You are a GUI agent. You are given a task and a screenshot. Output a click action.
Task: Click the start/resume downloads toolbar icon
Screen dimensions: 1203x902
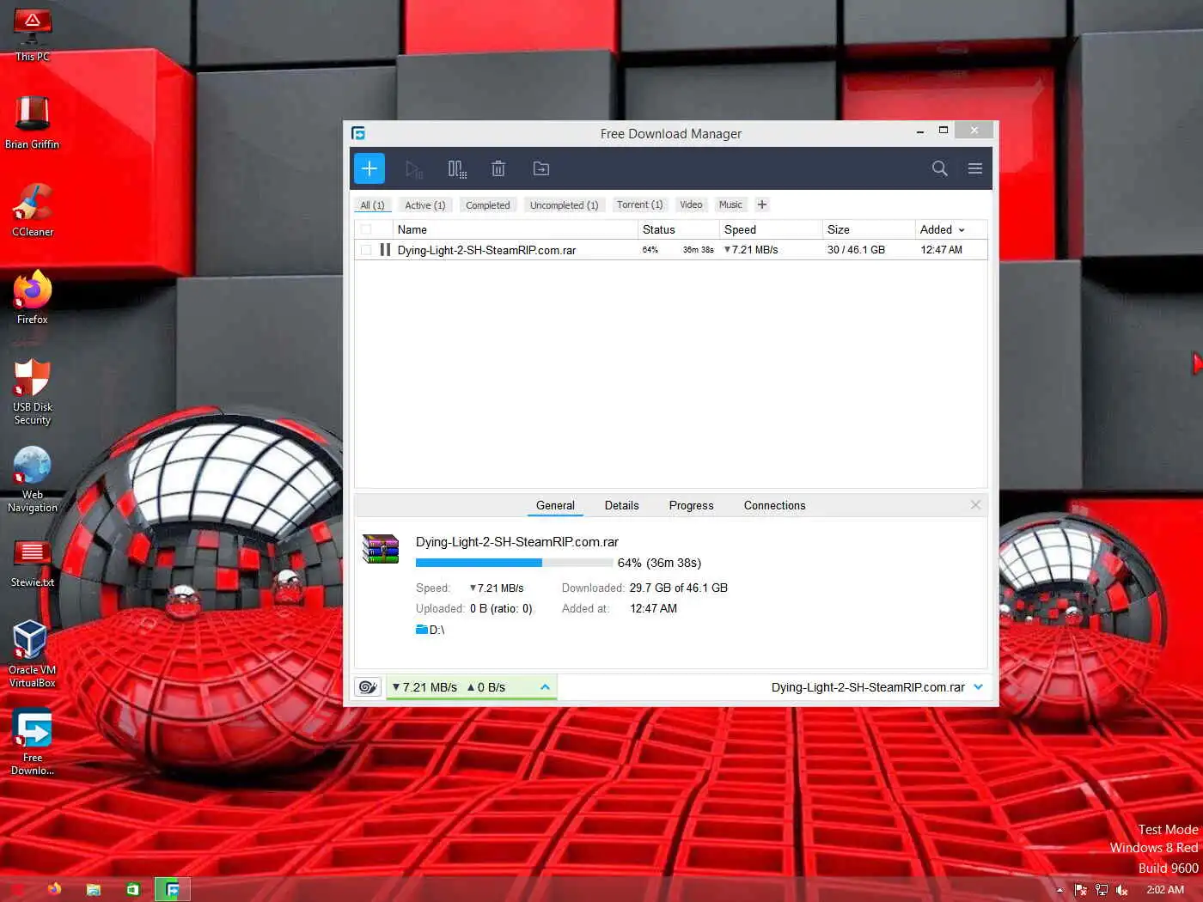[x=413, y=169]
